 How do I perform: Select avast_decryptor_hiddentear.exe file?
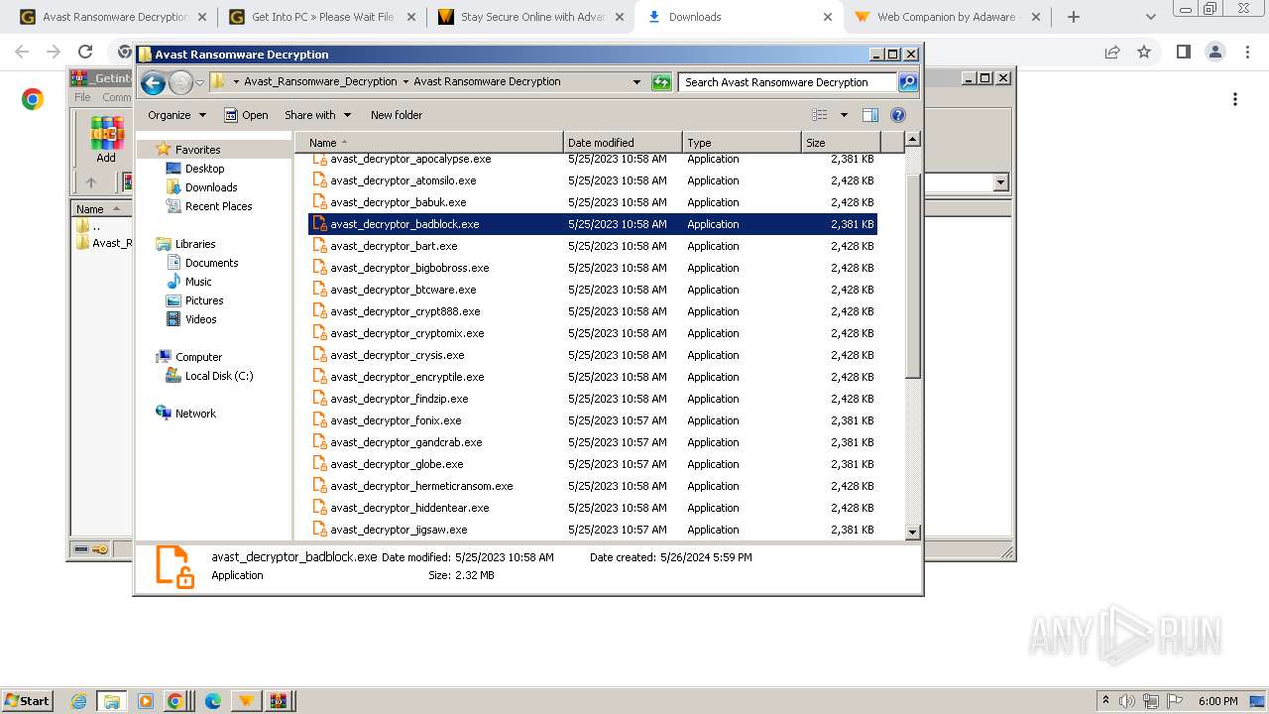[x=593, y=508]
